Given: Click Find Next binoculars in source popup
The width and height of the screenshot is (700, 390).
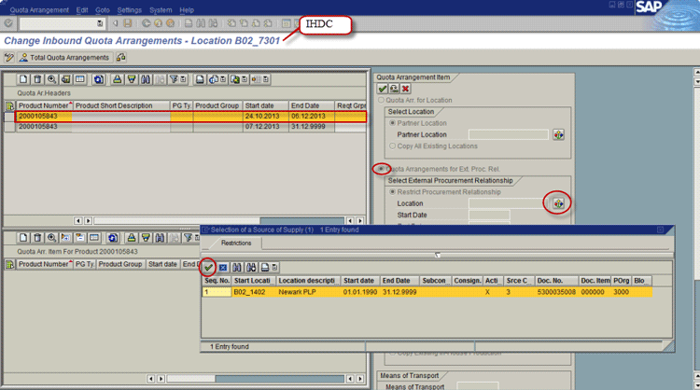Looking at the screenshot, I should 251,267.
